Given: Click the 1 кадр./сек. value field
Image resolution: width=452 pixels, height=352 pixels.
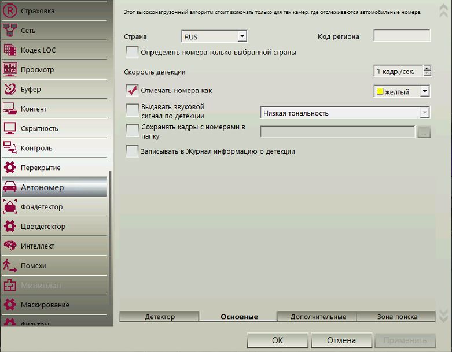Looking at the screenshot, I should pos(398,71).
